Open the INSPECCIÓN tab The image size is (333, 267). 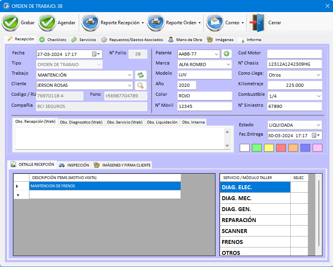click(74, 165)
